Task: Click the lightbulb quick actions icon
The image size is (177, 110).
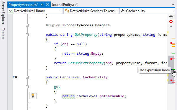Action: [33, 96]
